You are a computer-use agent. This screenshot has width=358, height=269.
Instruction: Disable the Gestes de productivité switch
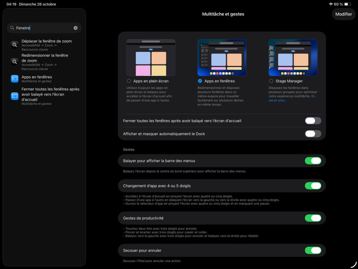(313, 218)
